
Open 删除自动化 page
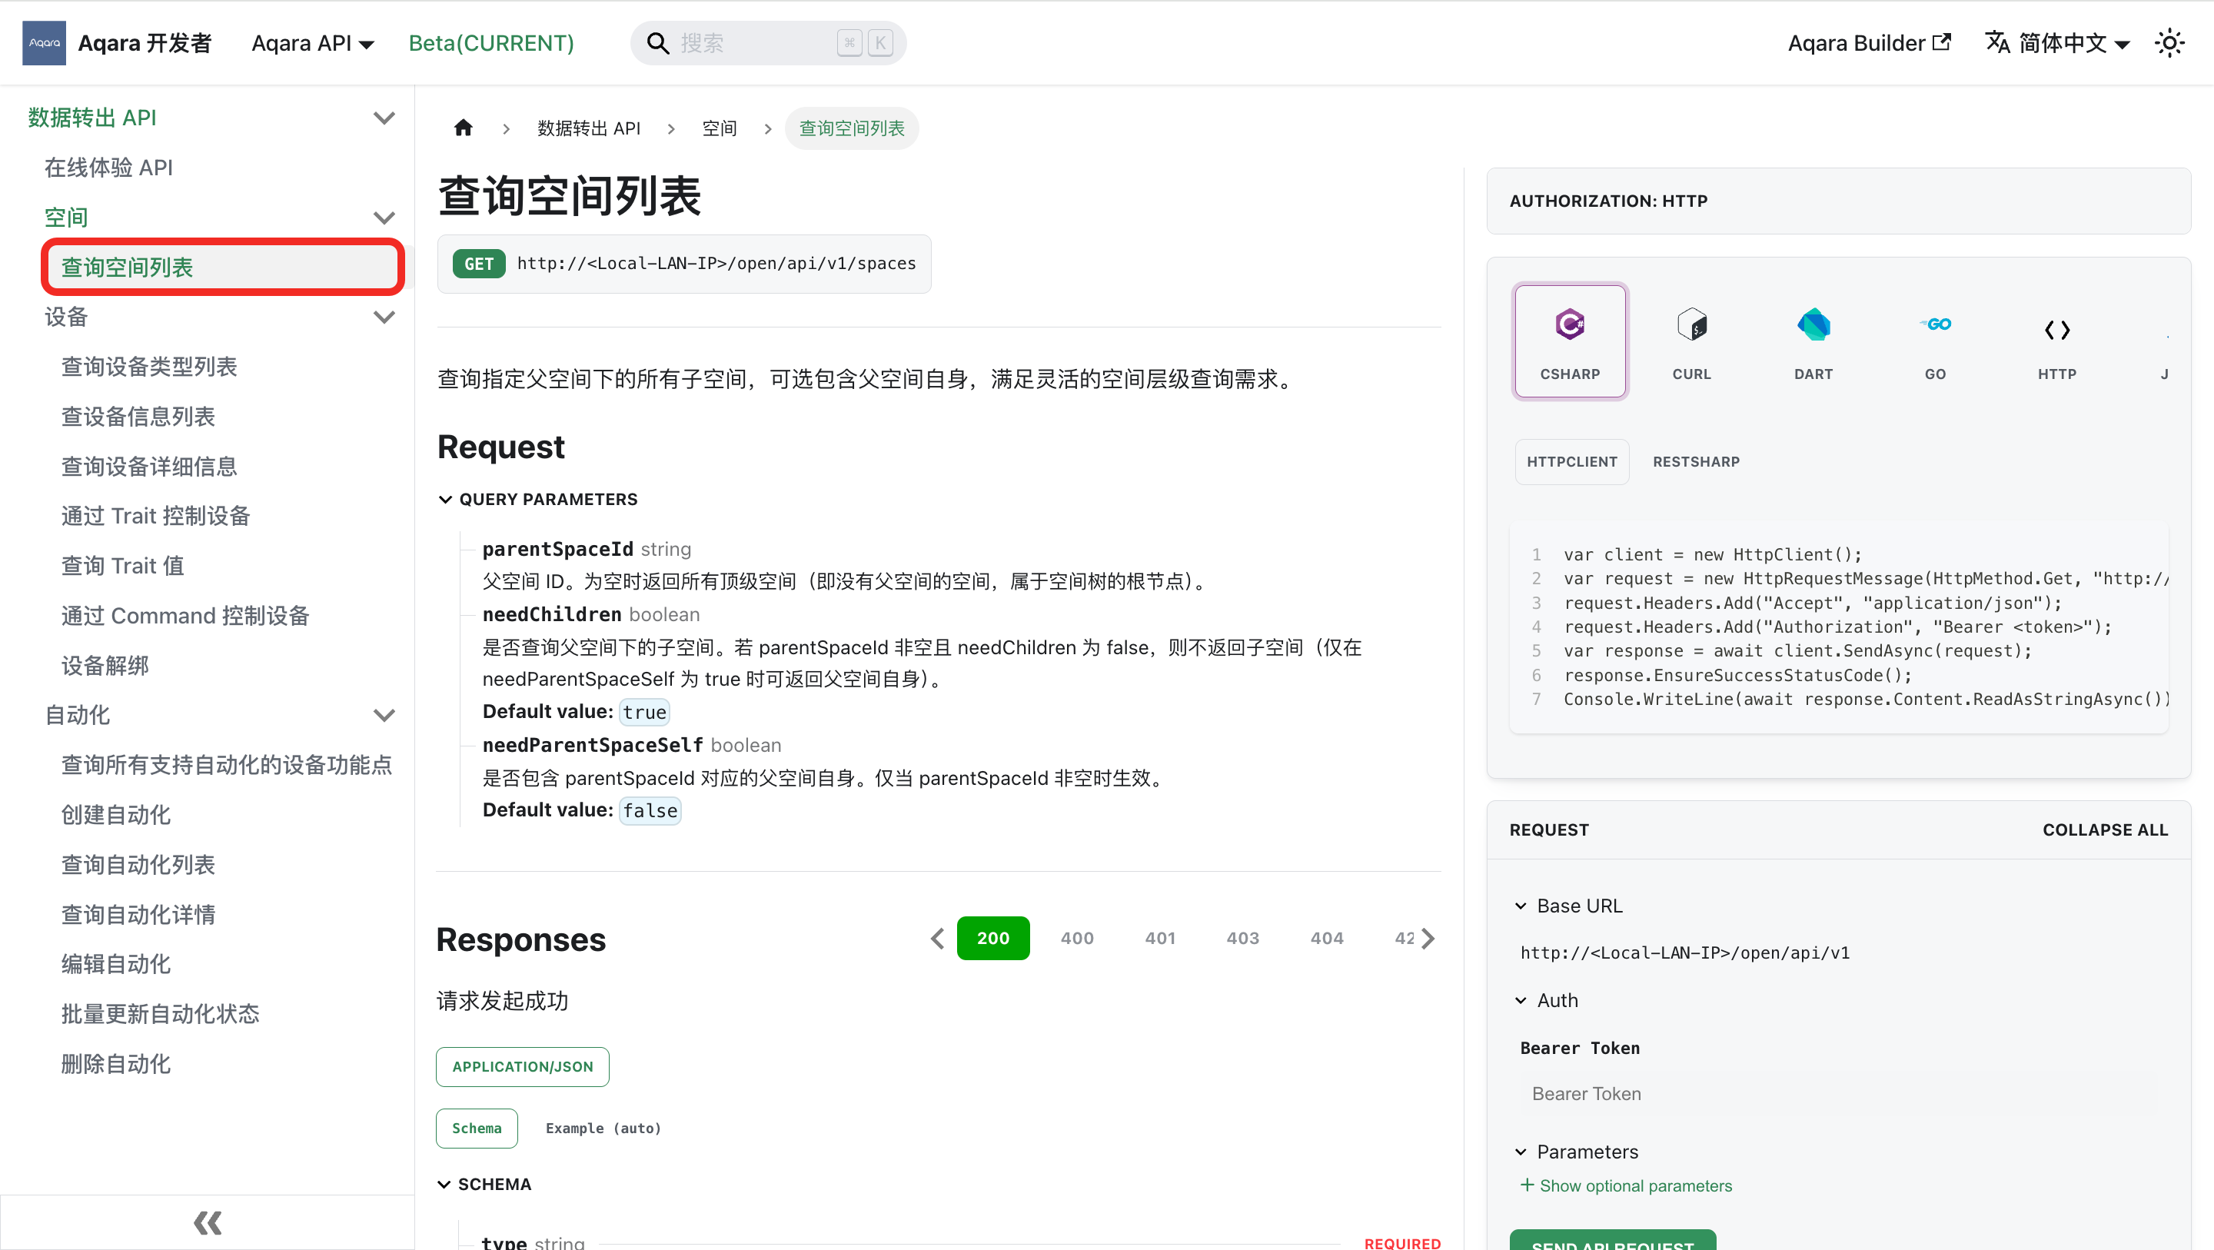[x=115, y=1064]
